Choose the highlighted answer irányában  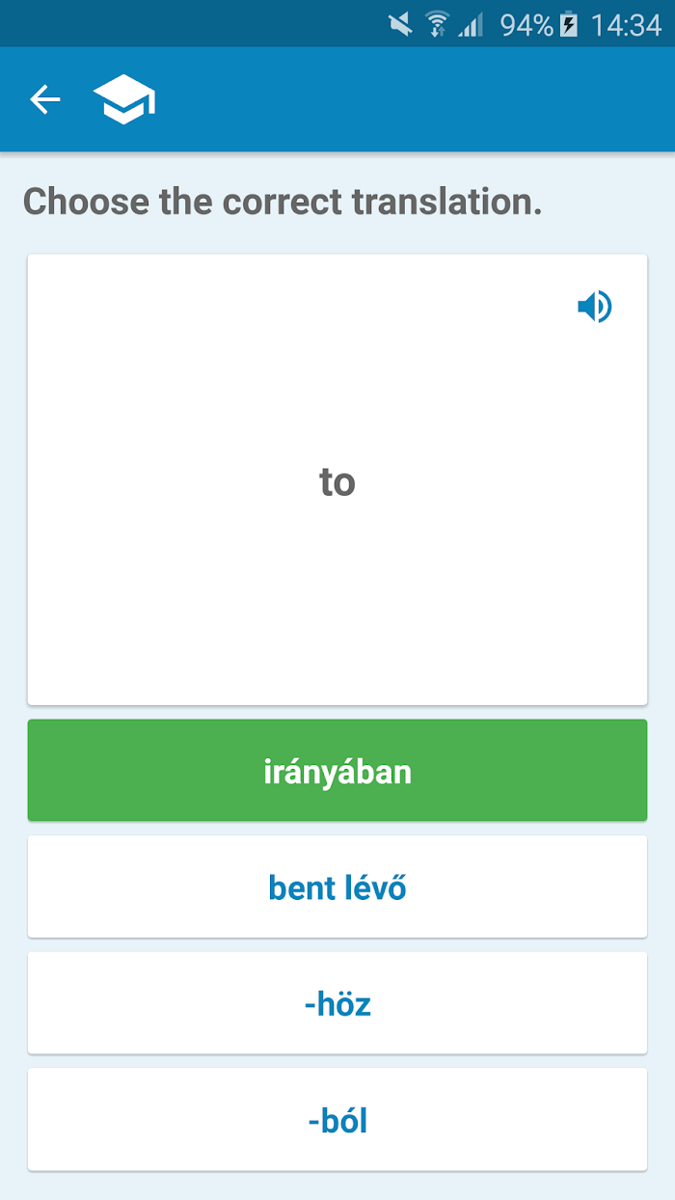tap(337, 771)
